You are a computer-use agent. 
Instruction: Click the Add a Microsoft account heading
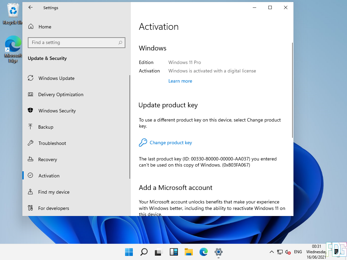click(x=176, y=188)
